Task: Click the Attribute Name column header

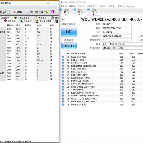Action: (78, 53)
